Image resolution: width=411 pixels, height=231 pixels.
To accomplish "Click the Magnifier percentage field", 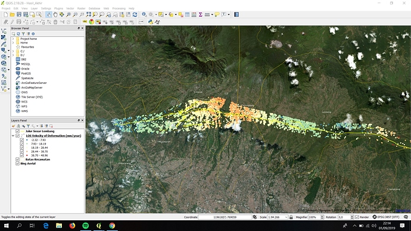I will click(x=314, y=217).
